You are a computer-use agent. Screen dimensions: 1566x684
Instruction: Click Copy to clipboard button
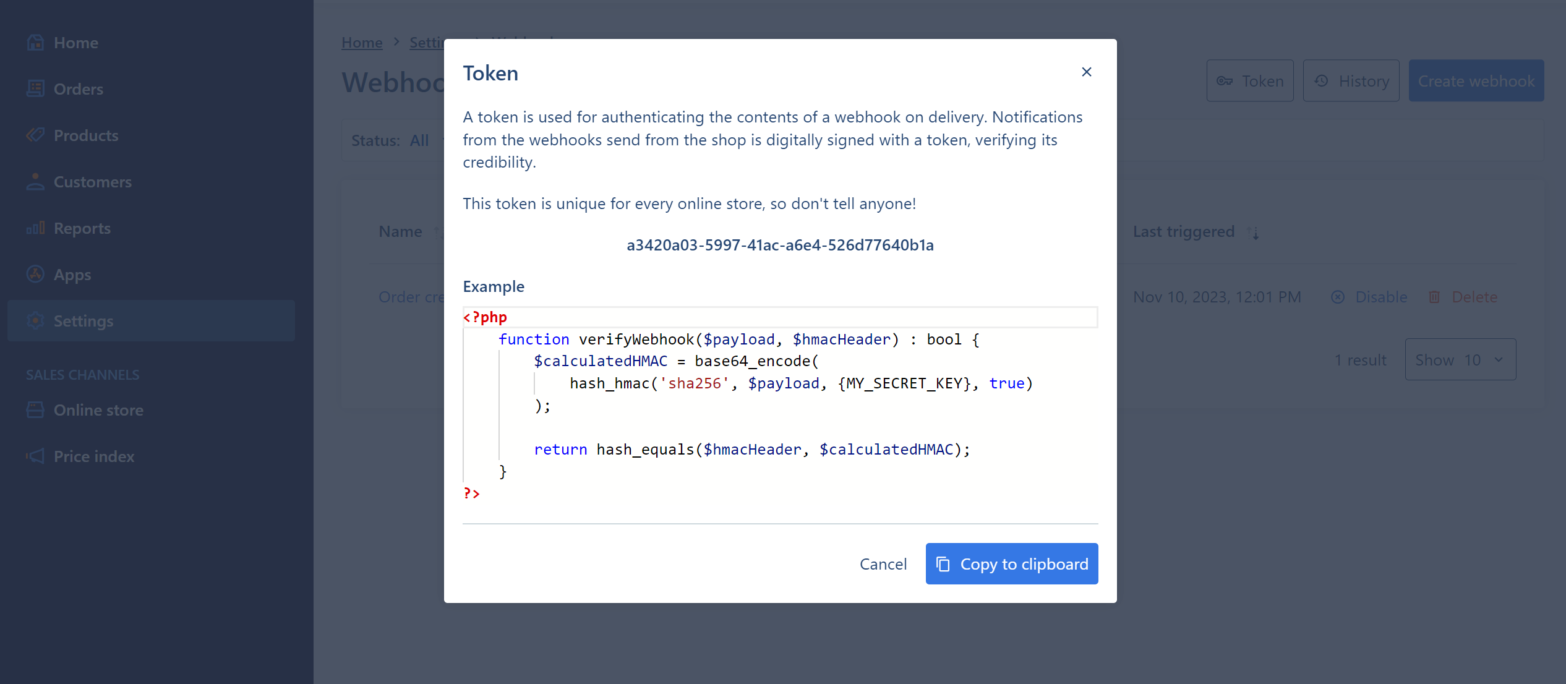(x=1012, y=563)
